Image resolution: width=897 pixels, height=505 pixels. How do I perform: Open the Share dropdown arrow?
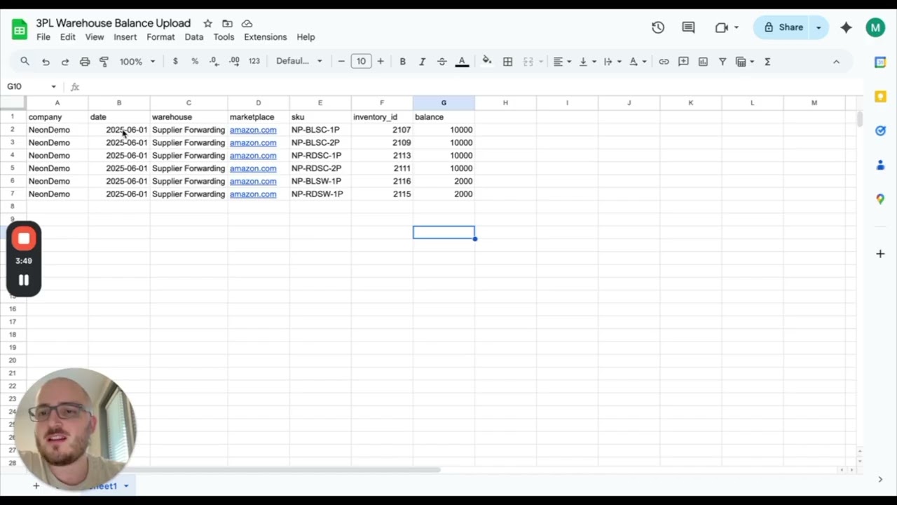coord(818,27)
